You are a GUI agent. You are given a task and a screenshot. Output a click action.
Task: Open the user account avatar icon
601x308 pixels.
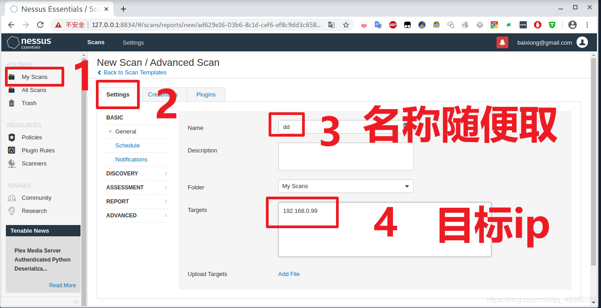(x=582, y=42)
